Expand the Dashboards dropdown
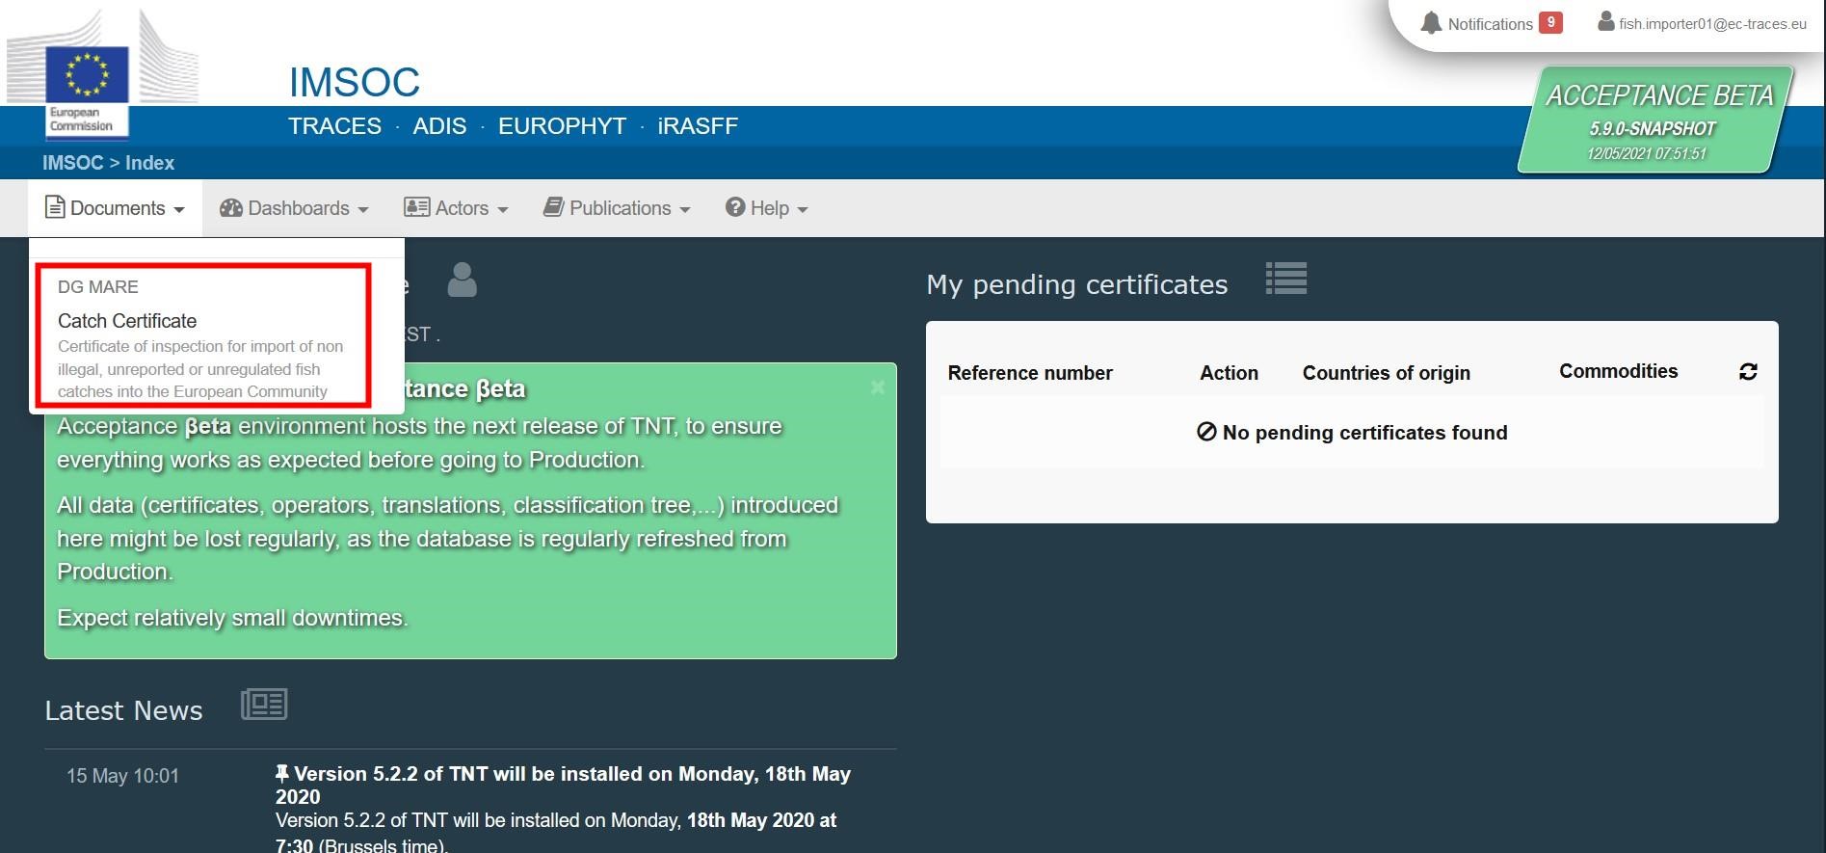Viewport: 1826px width, 853px height. [294, 208]
